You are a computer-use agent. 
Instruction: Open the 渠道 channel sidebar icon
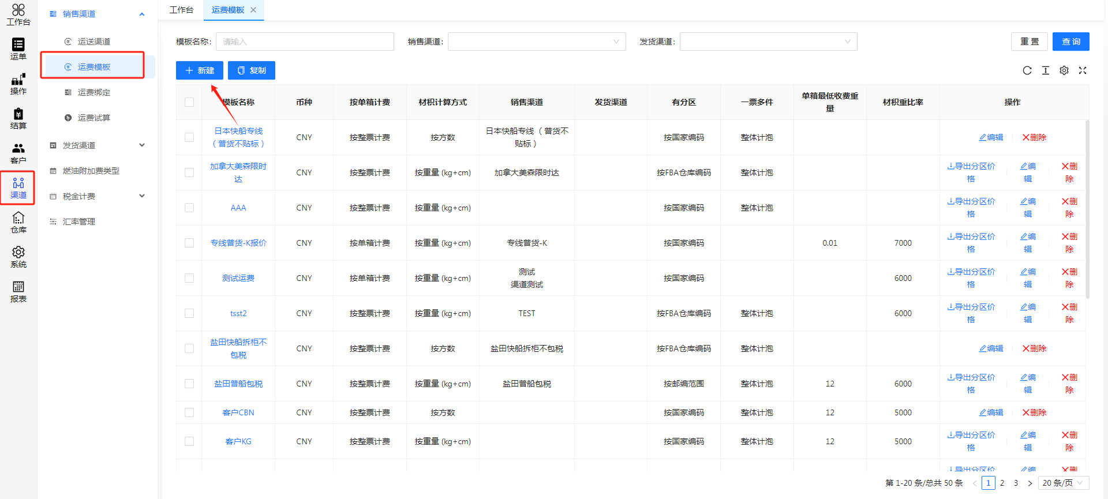pos(18,187)
